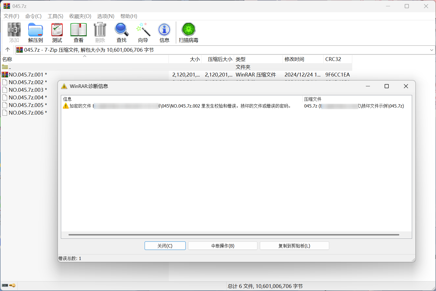Screen dimensions: 436x291
Task: Click Copy to Clipboard (复制到剪贴板) button
Action: [x=294, y=246]
